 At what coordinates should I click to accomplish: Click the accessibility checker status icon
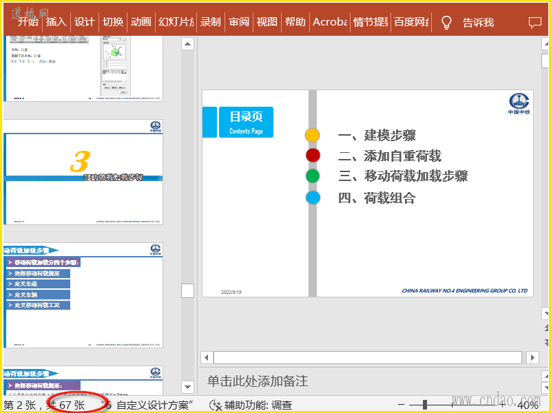pos(216,405)
